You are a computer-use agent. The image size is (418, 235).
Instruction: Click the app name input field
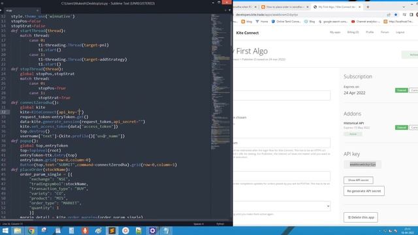281,95
